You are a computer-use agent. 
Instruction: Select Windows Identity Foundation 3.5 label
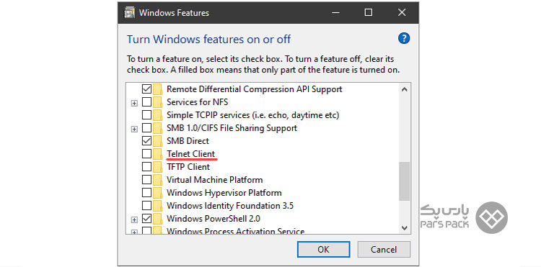point(230,206)
